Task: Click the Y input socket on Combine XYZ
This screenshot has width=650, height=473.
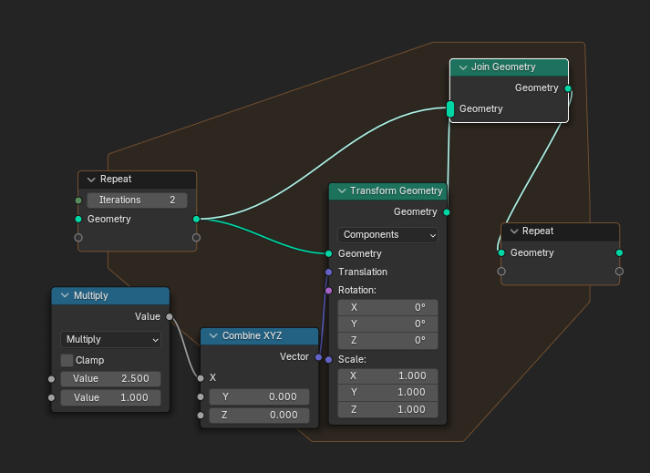Action: (x=201, y=396)
